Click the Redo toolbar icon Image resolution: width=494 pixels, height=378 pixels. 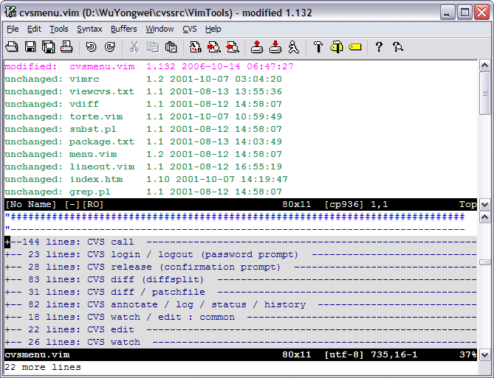coord(110,47)
